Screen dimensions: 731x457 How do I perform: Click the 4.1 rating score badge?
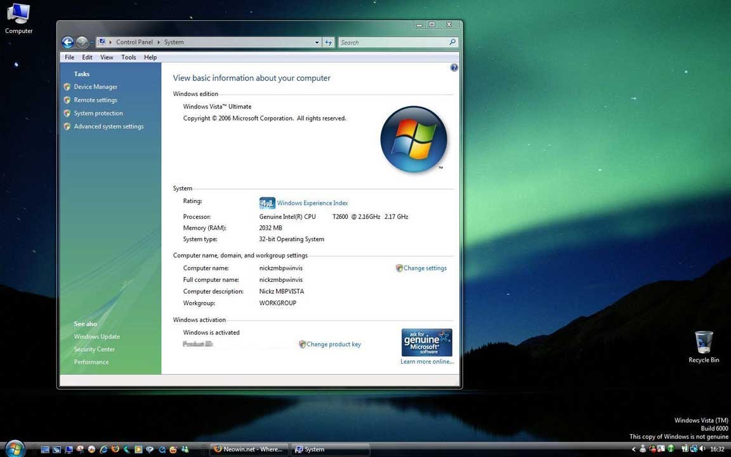pyautogui.click(x=267, y=203)
